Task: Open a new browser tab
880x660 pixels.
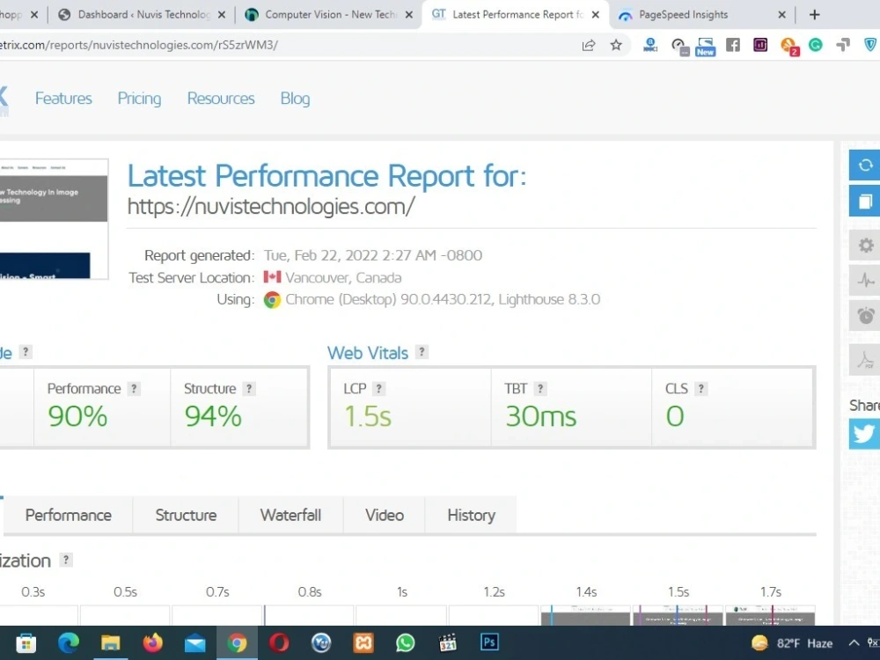Action: [x=815, y=15]
